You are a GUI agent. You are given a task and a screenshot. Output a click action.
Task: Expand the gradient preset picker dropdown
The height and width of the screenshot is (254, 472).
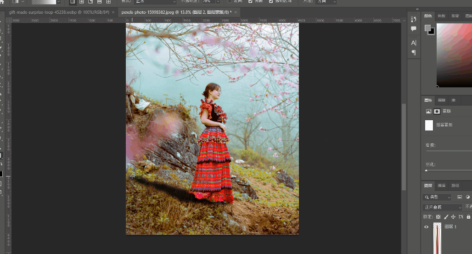[58, 2]
